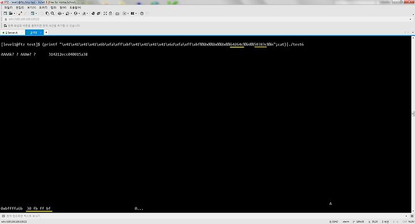
Task: Expand the Encoding dropdown arrow
Action: click(79, 13)
